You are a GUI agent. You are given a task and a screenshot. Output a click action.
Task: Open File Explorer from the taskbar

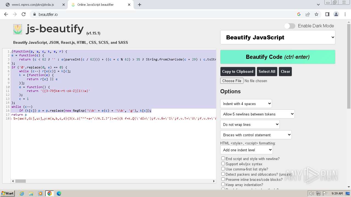click(31, 193)
